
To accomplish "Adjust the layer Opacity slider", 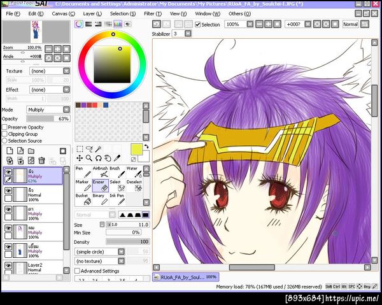I will [x=48, y=118].
